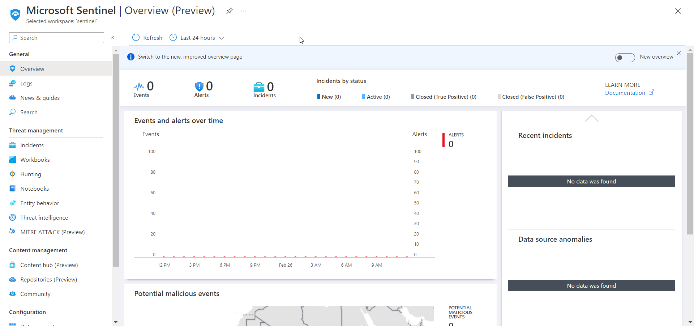Click the Repositories cloud icon
The image size is (694, 326).
coord(13,279)
